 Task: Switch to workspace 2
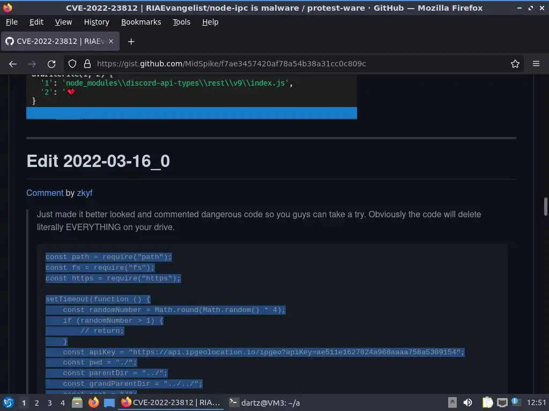(x=37, y=403)
